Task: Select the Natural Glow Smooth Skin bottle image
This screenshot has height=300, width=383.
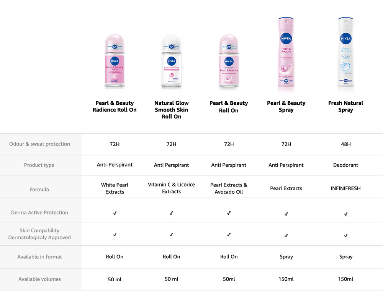Action: [171, 62]
